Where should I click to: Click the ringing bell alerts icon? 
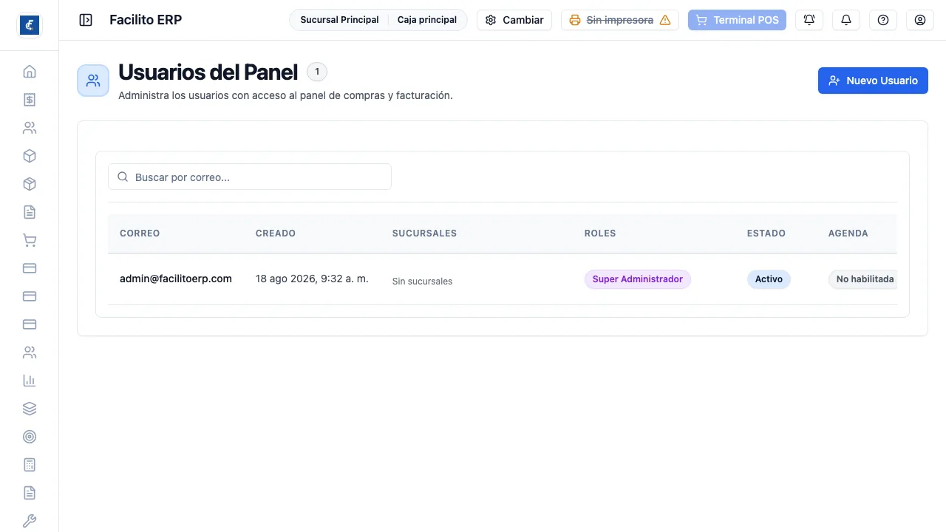(809, 20)
